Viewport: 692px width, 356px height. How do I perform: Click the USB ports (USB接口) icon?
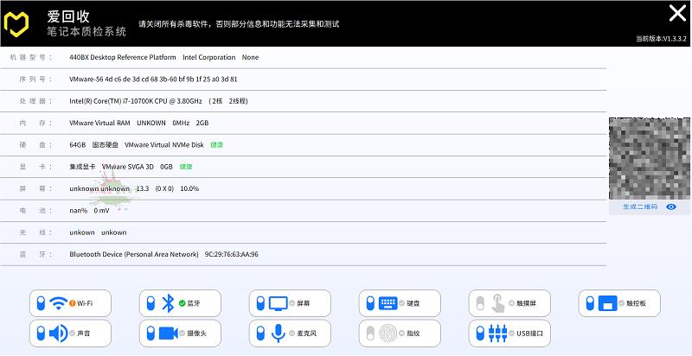tap(497, 333)
